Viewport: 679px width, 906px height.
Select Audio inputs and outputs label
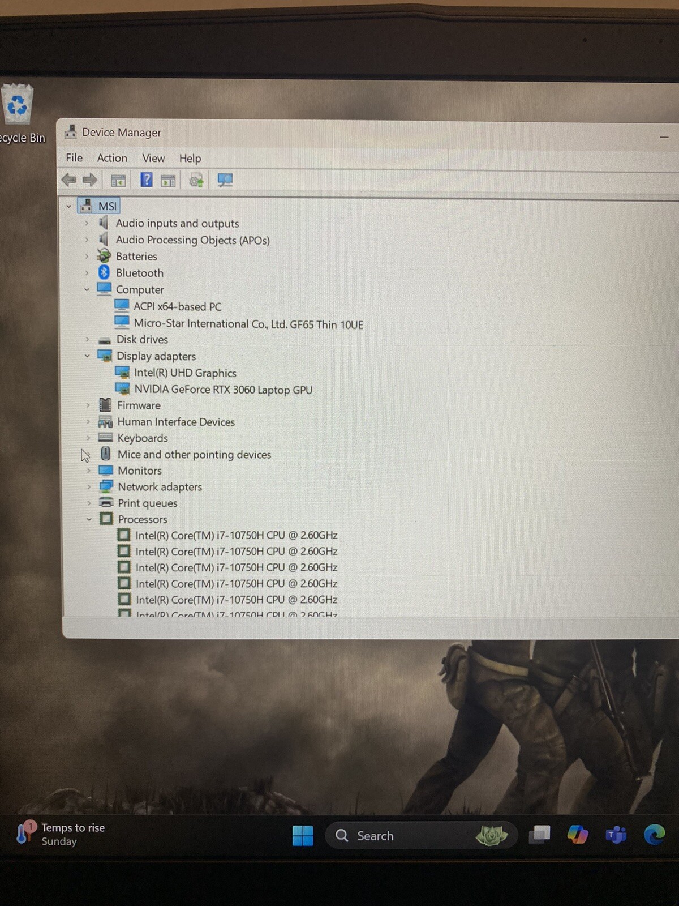pyautogui.click(x=177, y=223)
